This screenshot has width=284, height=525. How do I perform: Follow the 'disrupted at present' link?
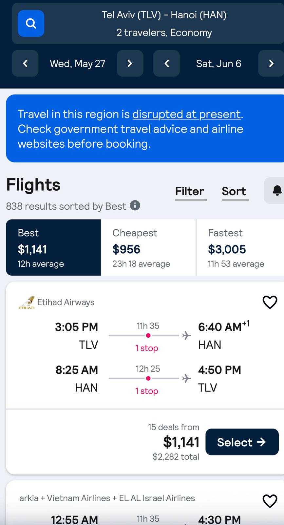(186, 114)
